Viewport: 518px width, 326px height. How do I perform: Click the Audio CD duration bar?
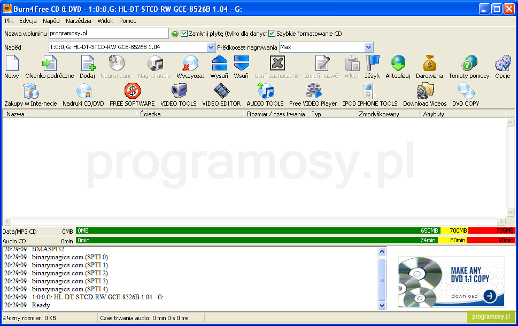tap(295, 240)
